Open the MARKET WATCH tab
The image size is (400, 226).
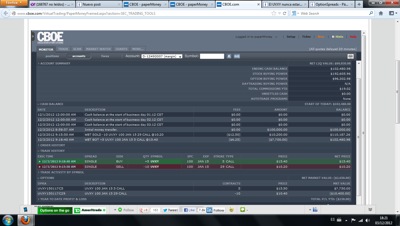click(99, 49)
